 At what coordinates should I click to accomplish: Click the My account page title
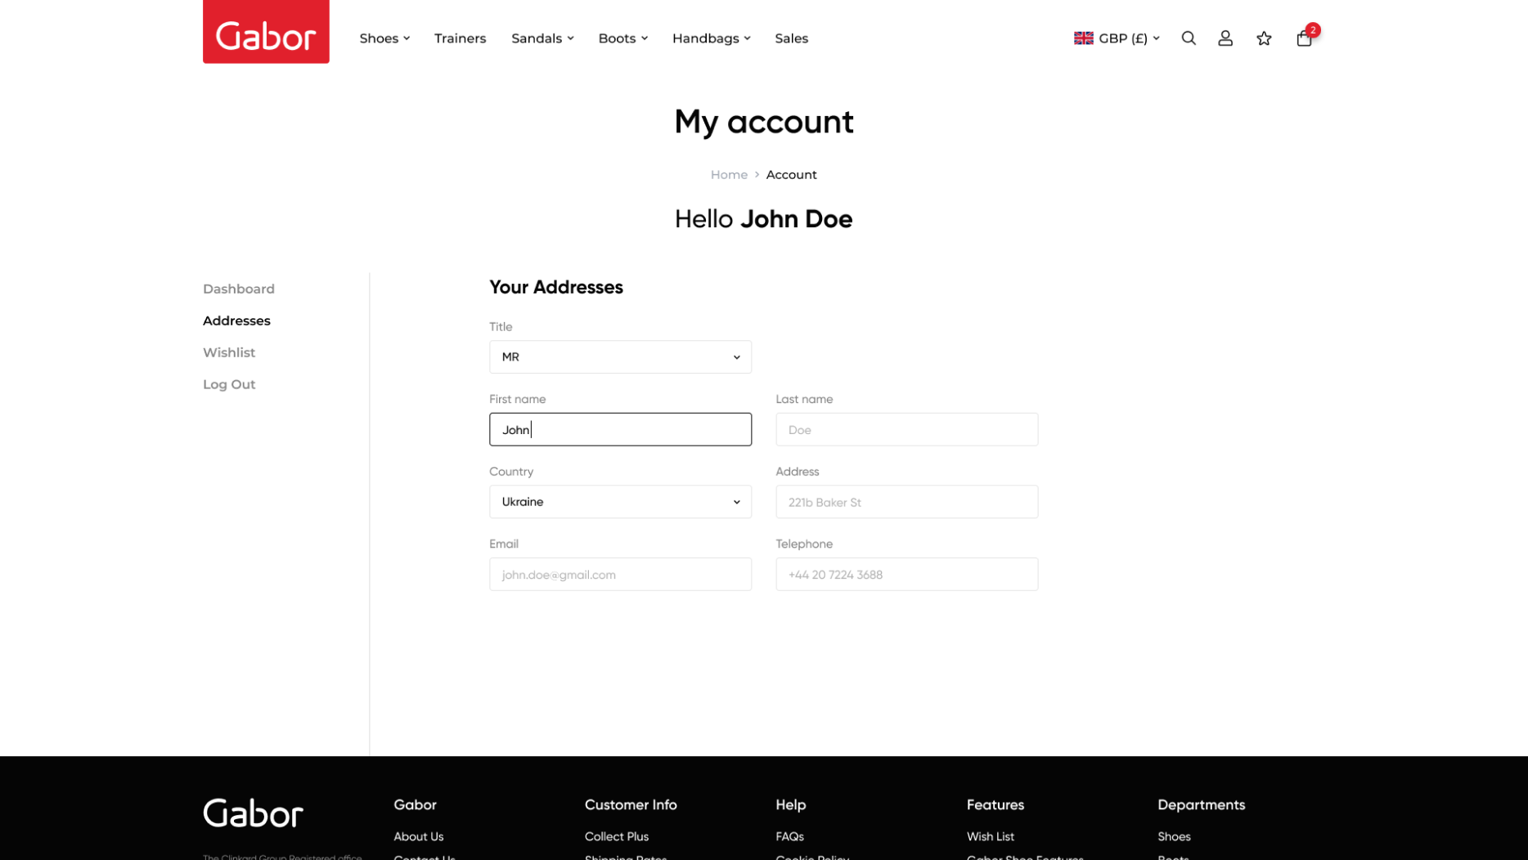[x=763, y=122]
